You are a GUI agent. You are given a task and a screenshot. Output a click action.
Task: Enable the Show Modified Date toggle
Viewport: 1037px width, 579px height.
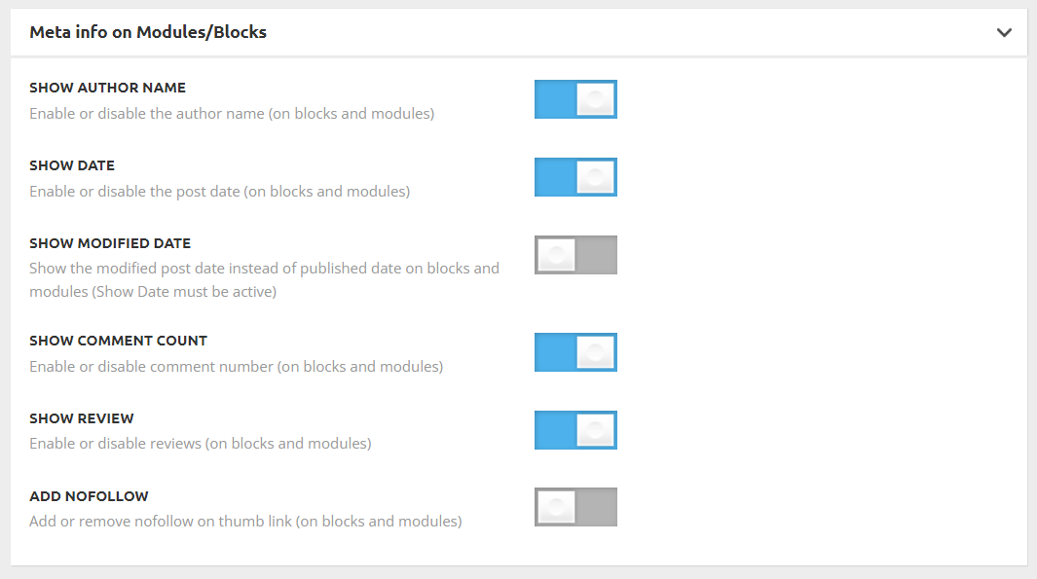pyautogui.click(x=575, y=255)
